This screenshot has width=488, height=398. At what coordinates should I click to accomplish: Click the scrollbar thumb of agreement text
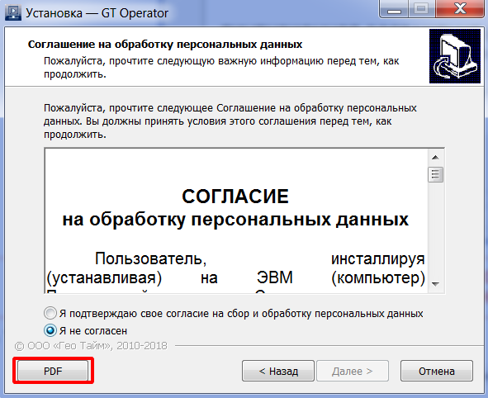pyautogui.click(x=435, y=175)
